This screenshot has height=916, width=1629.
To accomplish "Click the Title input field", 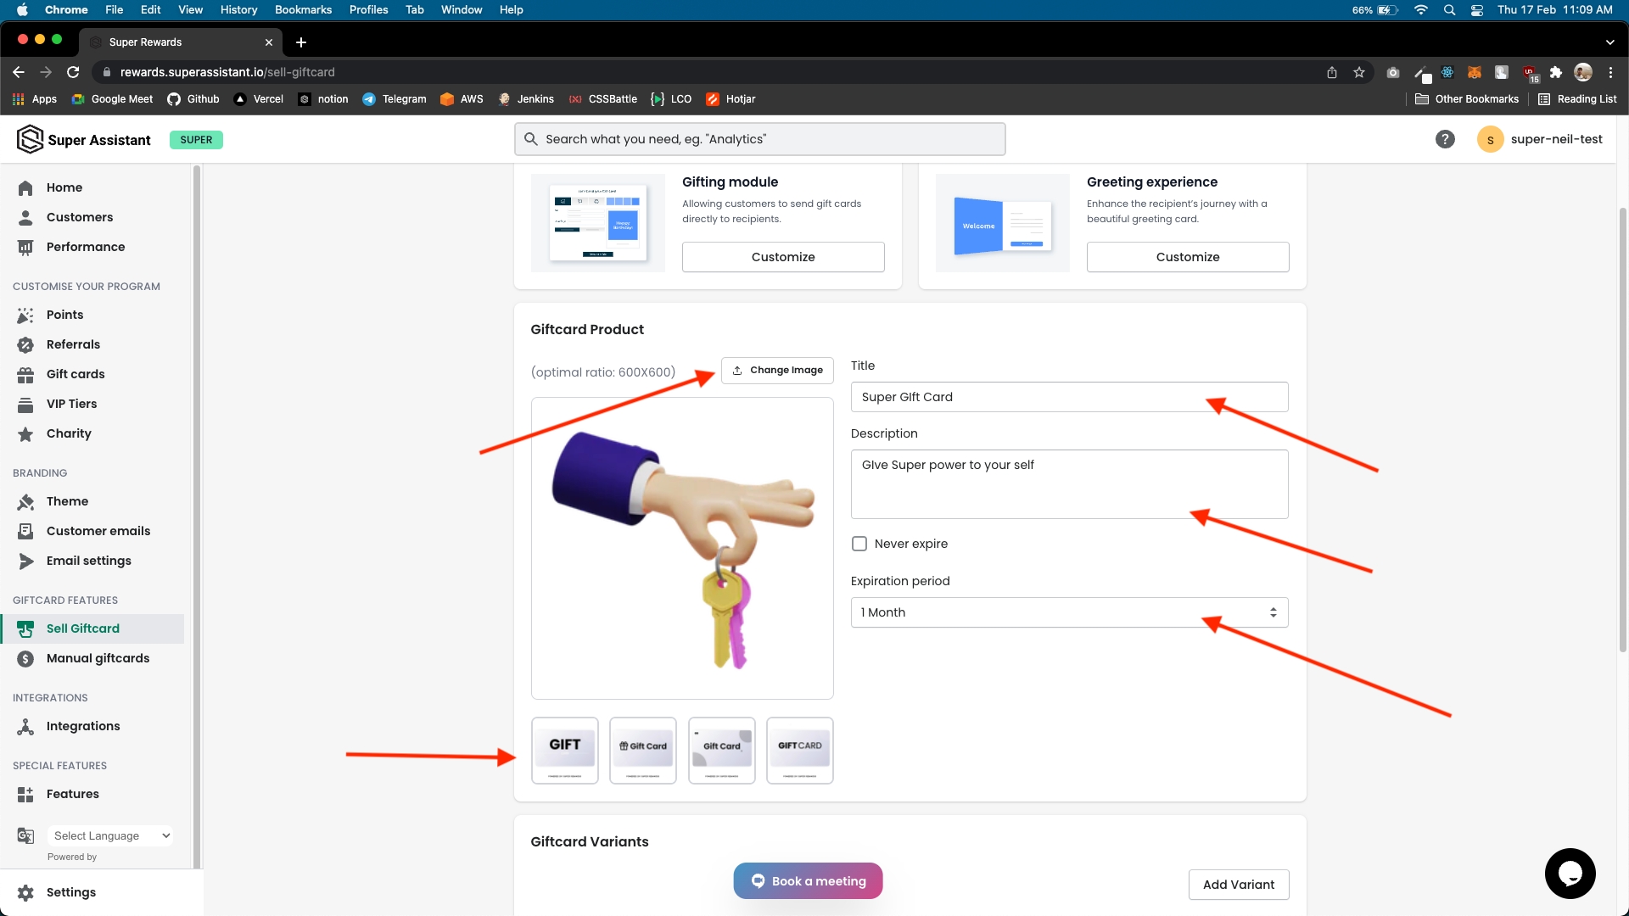I will coord(1069,397).
